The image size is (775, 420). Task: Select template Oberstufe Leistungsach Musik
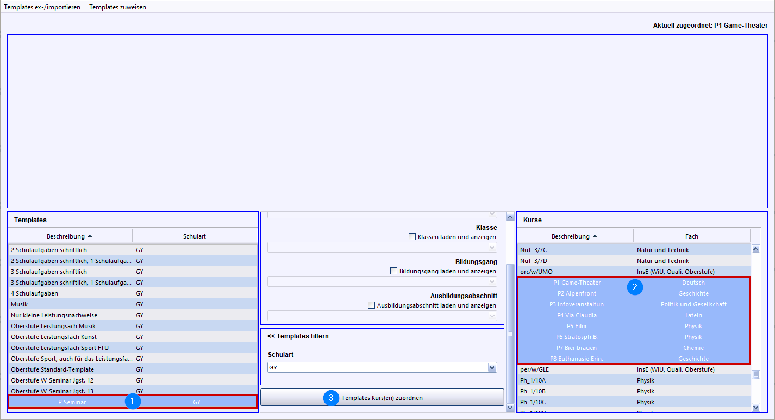[132, 326]
